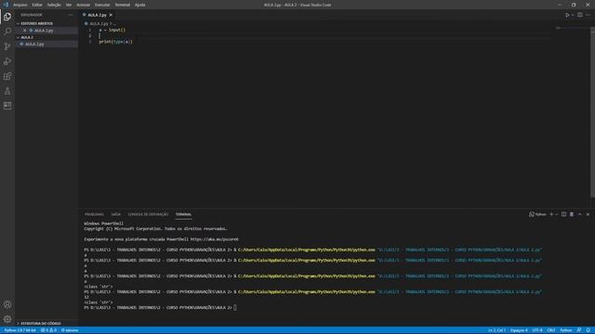Click the Ln 2, Col 1 status indicator
The height and width of the screenshot is (334, 595).
496,330
